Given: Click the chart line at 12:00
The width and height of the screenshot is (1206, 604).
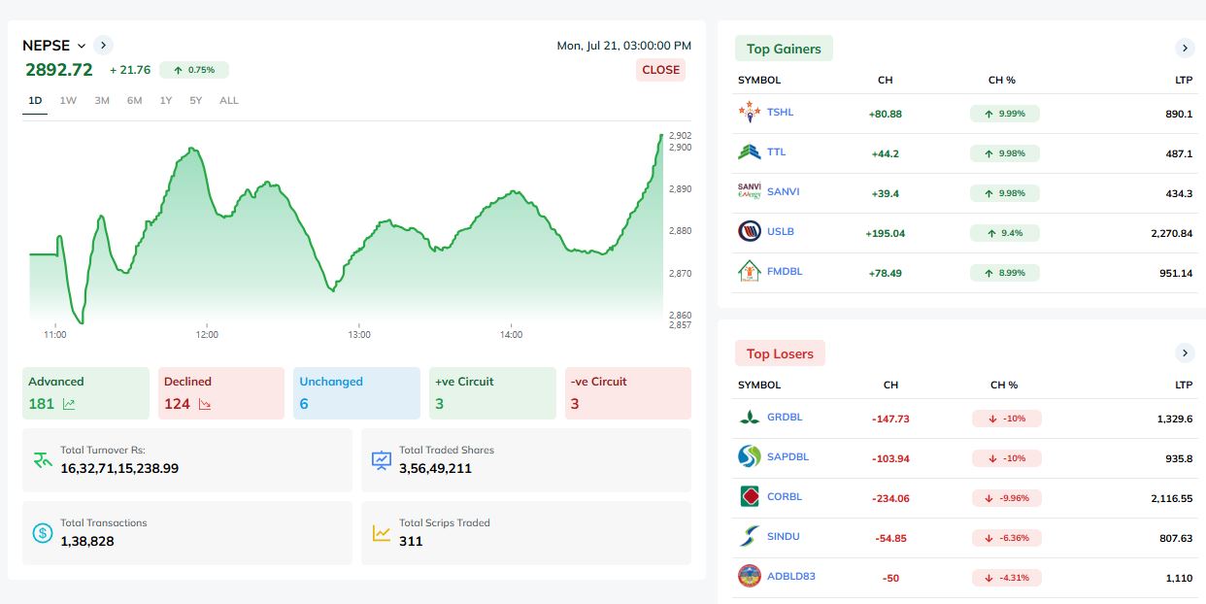Looking at the screenshot, I should pos(207,182).
